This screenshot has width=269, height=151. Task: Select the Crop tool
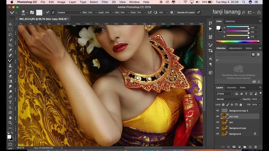pos(10,45)
